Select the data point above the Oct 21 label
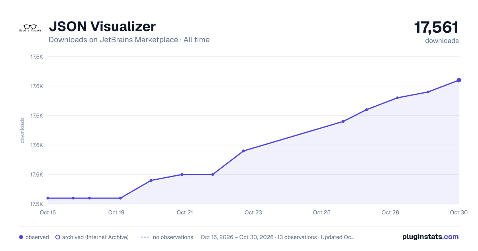The width and height of the screenshot is (478, 251). pyautogui.click(x=182, y=175)
